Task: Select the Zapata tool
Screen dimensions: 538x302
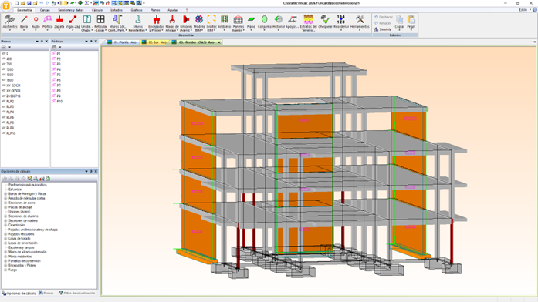Action: (59, 22)
